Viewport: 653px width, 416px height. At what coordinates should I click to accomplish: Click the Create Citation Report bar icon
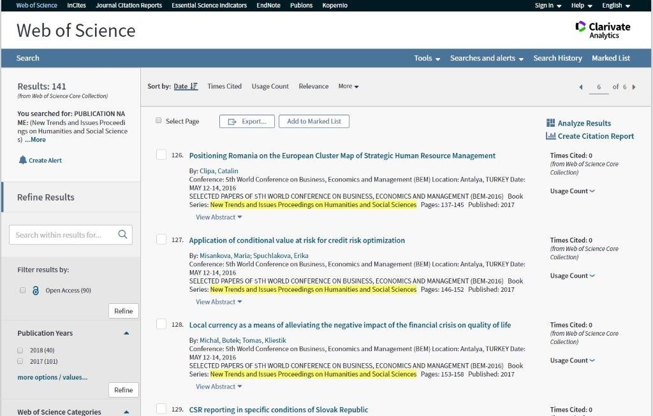551,136
